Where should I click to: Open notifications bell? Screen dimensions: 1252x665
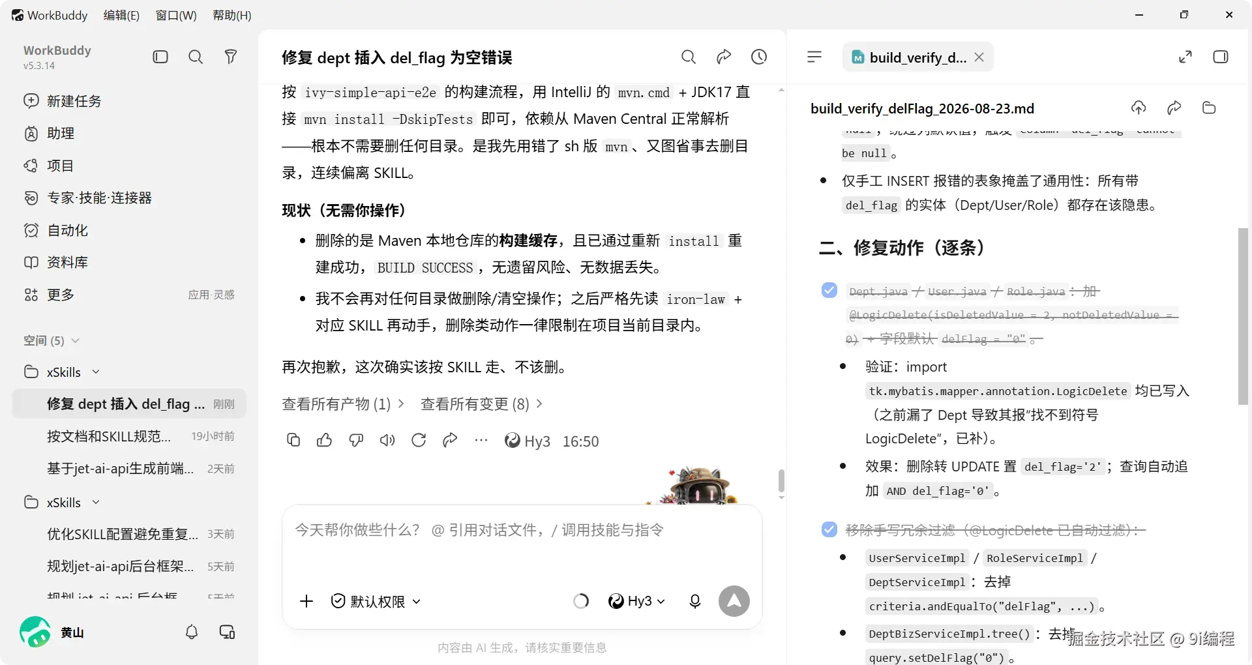(x=192, y=632)
